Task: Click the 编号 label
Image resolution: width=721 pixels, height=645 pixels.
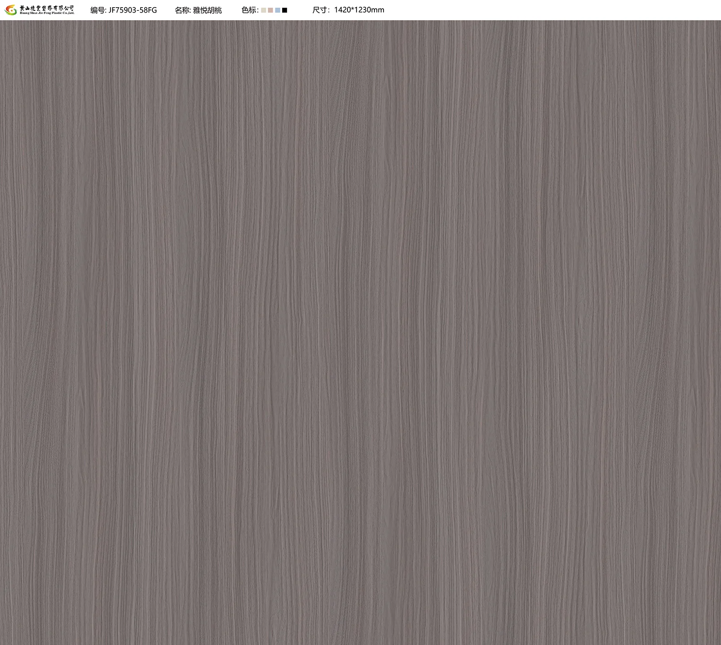Action: [98, 10]
